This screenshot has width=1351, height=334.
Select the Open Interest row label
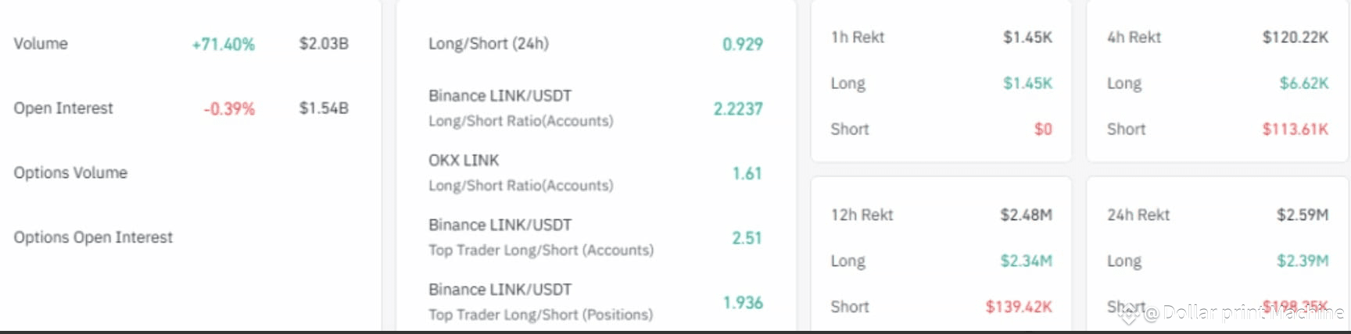tap(63, 108)
